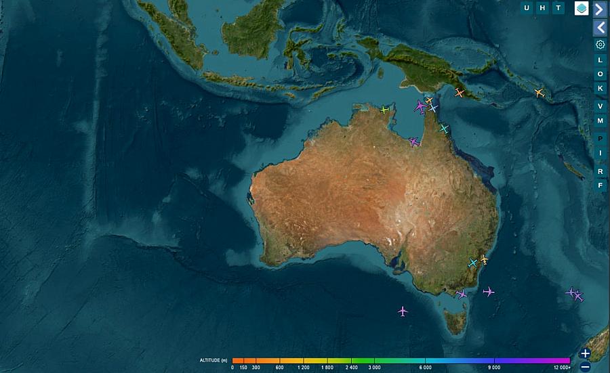Screen dimensions: 610x373
Task: Click the zoom out minus button
Action: click(586, 367)
